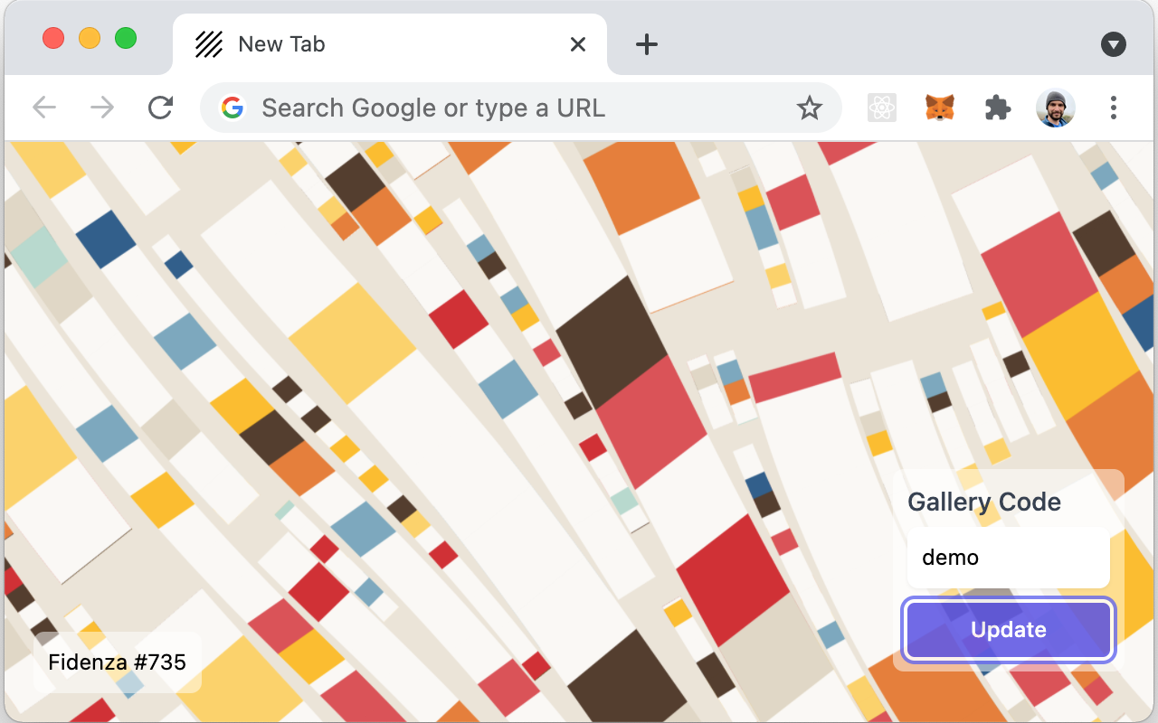Viewport: 1158px width, 723px height.
Task: Click the green maximize window button
Action: (x=126, y=38)
